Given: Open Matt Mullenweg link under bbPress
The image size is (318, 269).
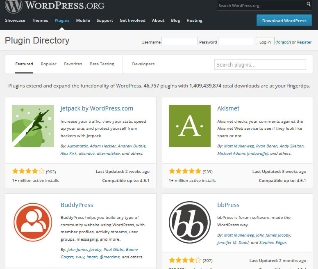Looking at the screenshot, I should 239,235.
